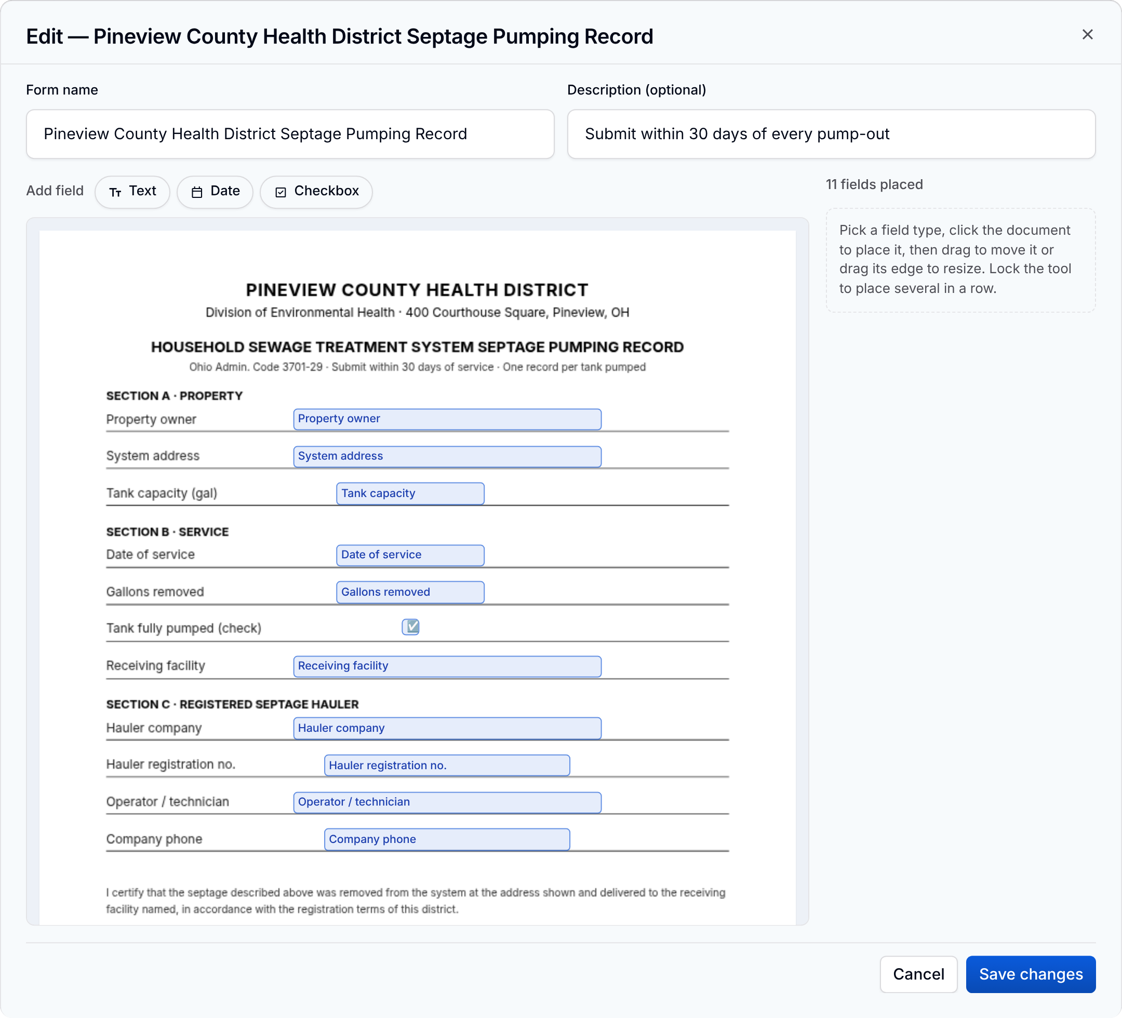Toggle the Tank fully pumped checkbox field
This screenshot has width=1122, height=1018.
pos(411,627)
